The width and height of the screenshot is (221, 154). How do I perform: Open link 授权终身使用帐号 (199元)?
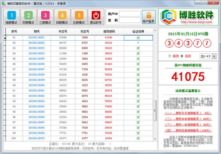coord(188,130)
